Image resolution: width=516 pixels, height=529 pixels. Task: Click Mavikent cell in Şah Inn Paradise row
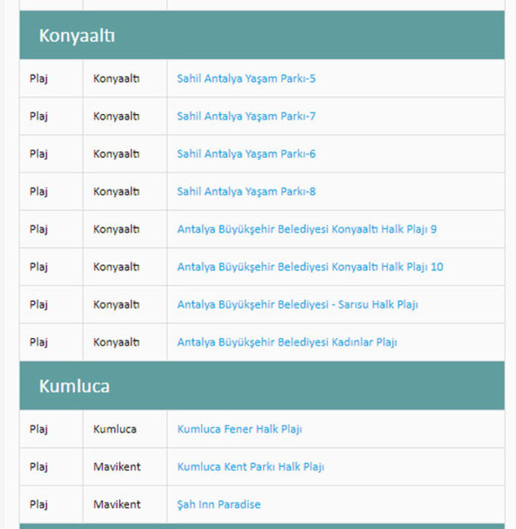pos(117,504)
